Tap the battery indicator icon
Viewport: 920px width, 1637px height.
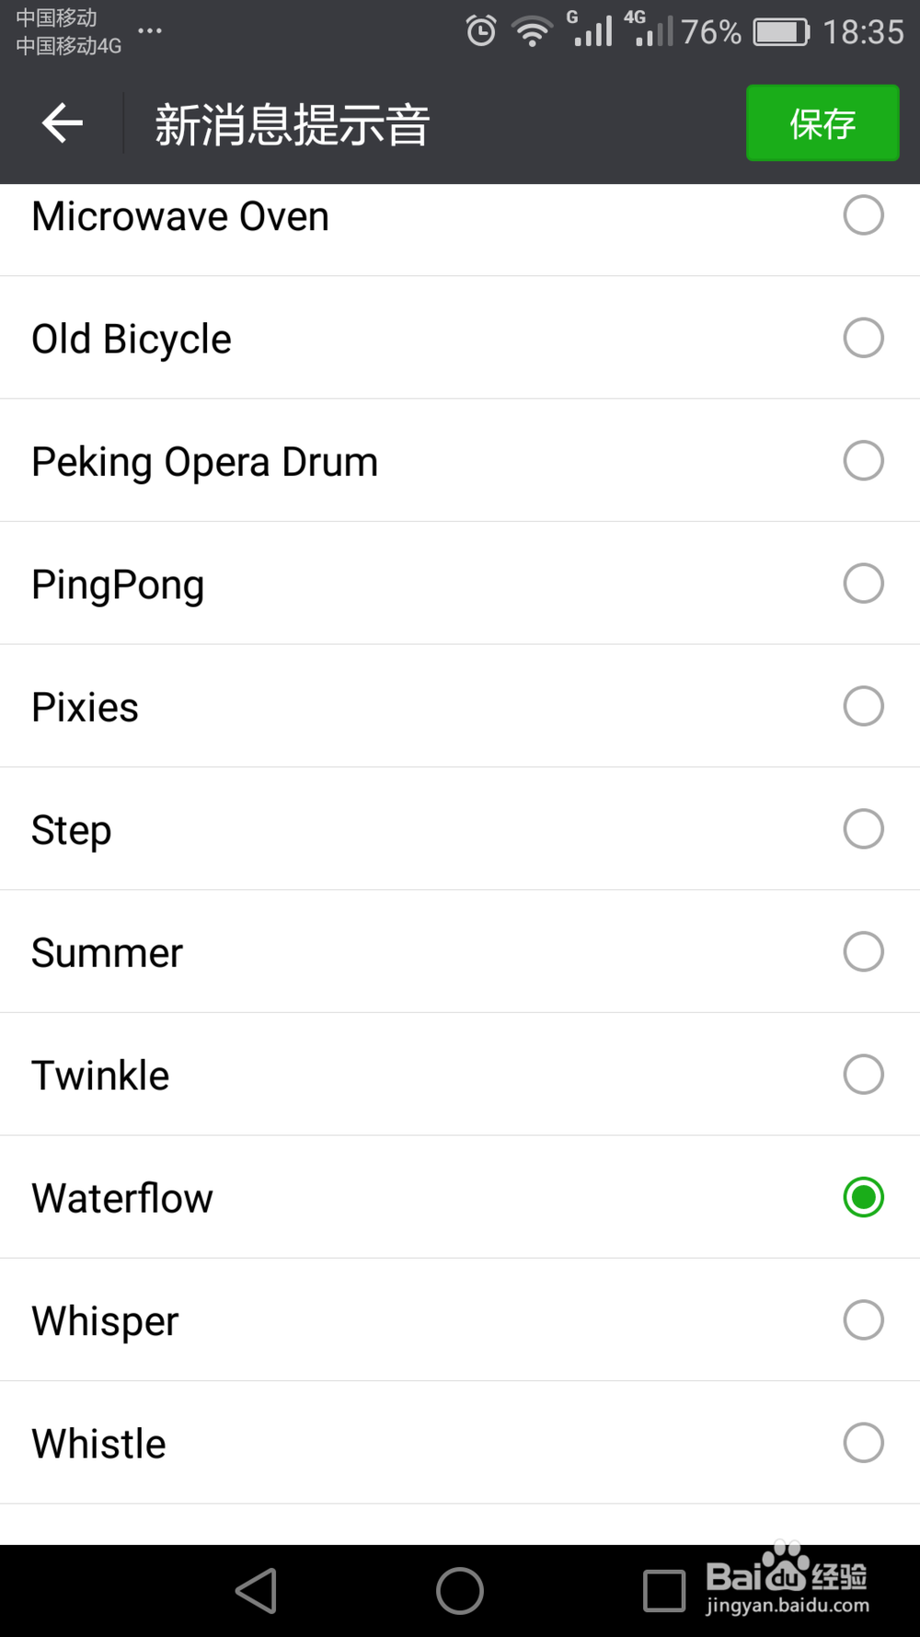[x=781, y=32]
